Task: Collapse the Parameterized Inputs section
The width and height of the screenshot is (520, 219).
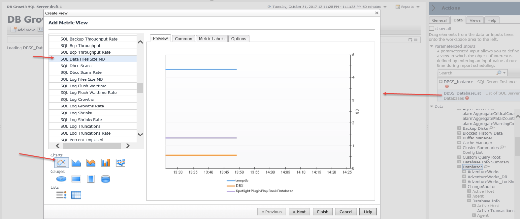Action: pos(432,46)
